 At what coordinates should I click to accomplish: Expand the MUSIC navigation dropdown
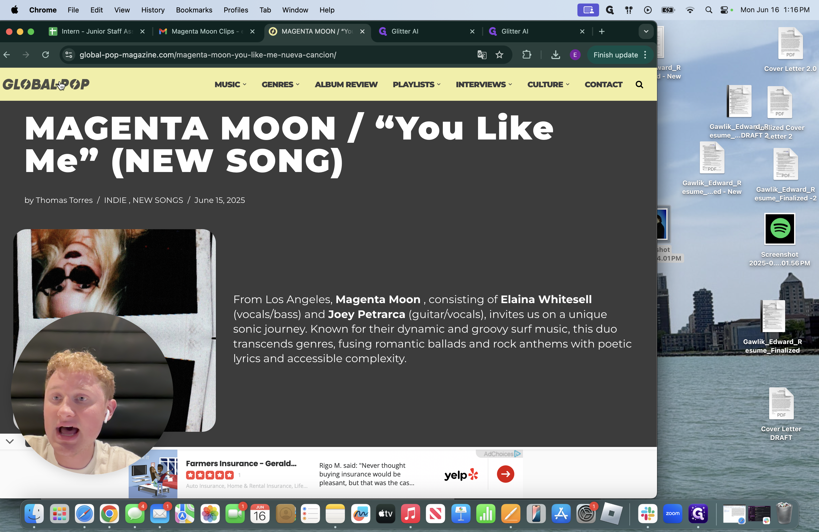pyautogui.click(x=230, y=85)
